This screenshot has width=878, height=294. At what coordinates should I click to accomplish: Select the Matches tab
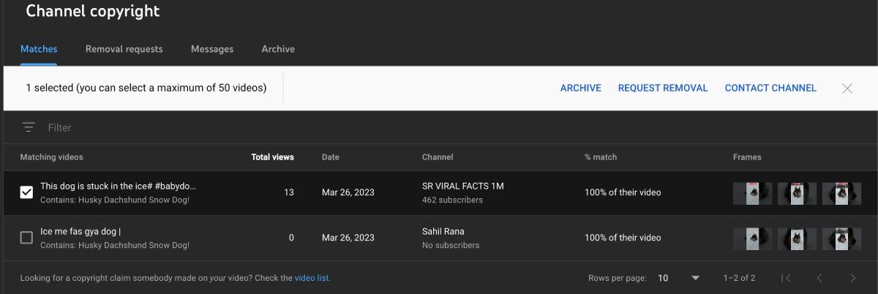click(39, 49)
